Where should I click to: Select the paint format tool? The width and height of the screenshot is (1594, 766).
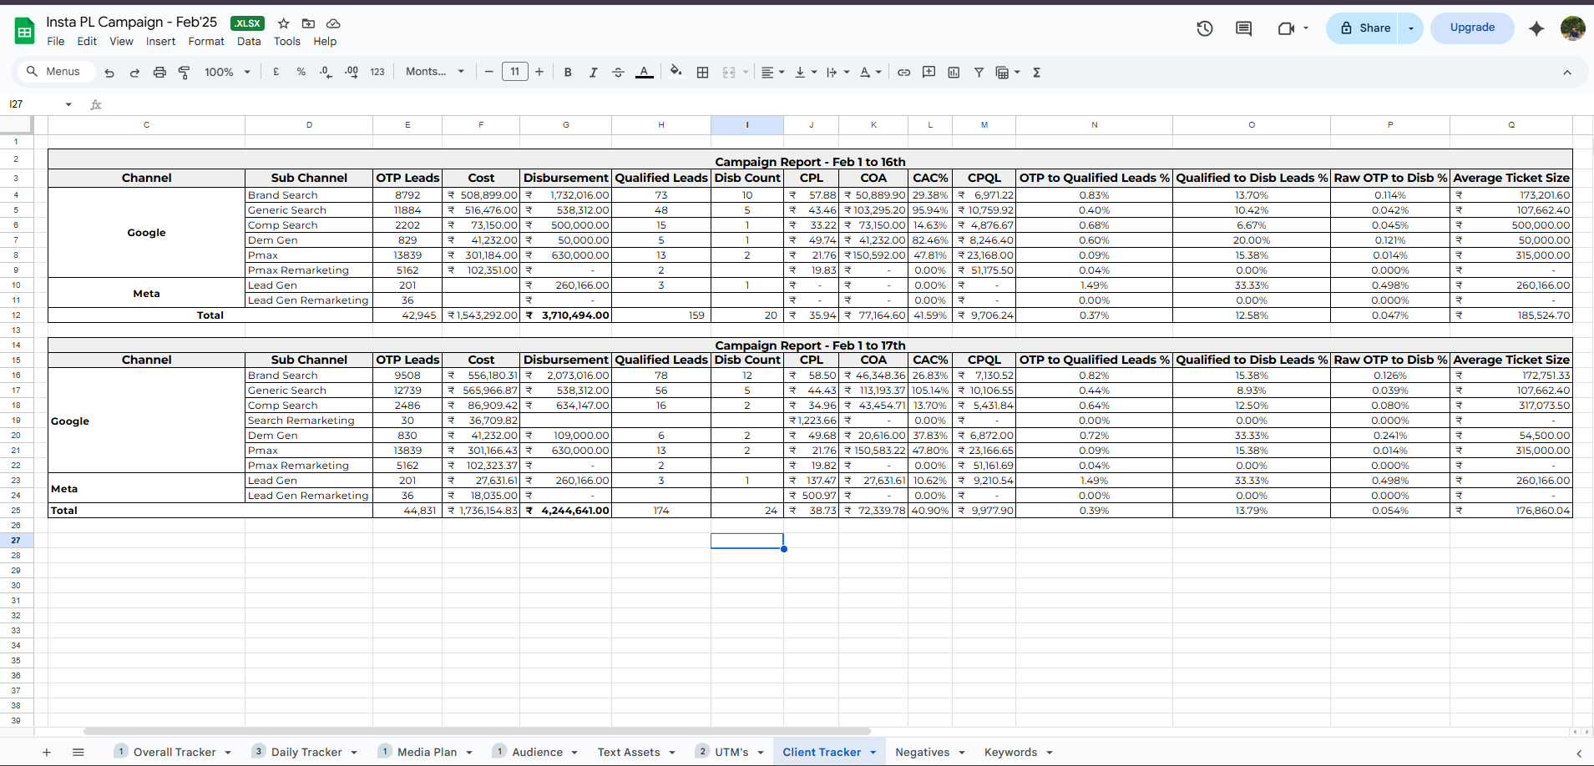click(x=185, y=73)
